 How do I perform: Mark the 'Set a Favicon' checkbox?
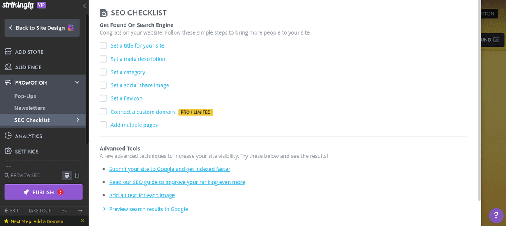pyautogui.click(x=103, y=98)
